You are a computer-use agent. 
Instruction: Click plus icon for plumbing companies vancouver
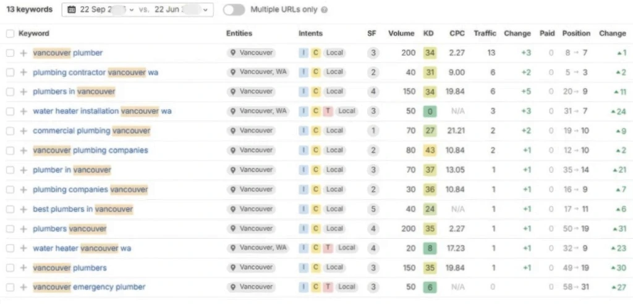pos(23,190)
